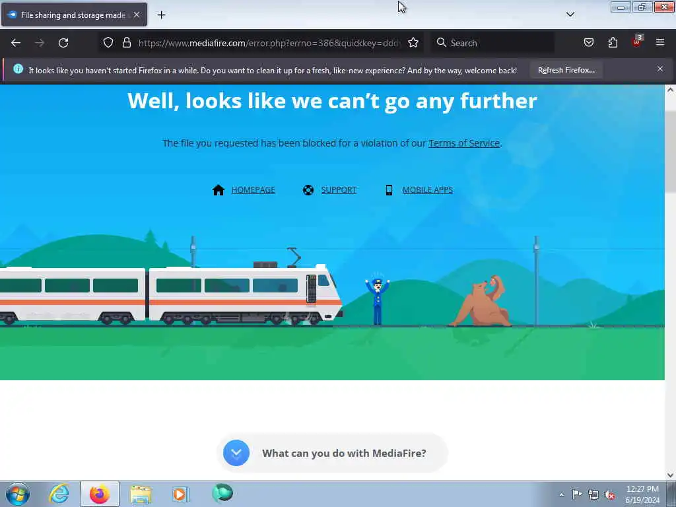The height and width of the screenshot is (507, 676).
Task: Dismiss the Firefox notification bar
Action: pos(660,69)
